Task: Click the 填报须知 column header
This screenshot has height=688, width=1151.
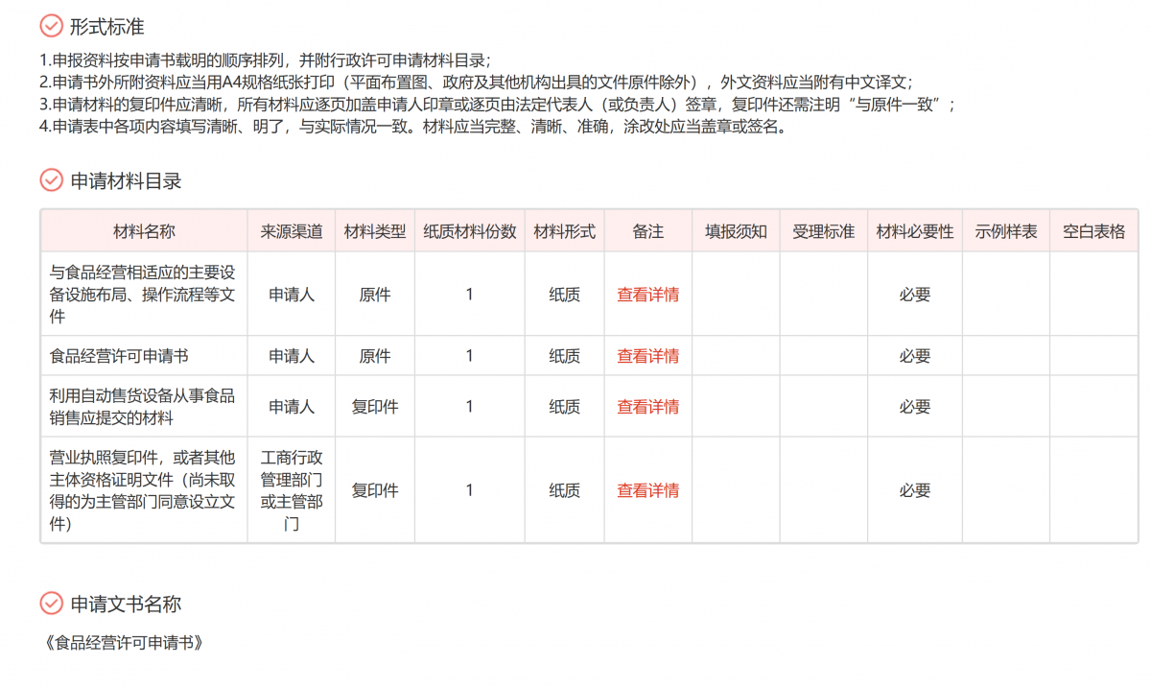Action: click(x=736, y=231)
